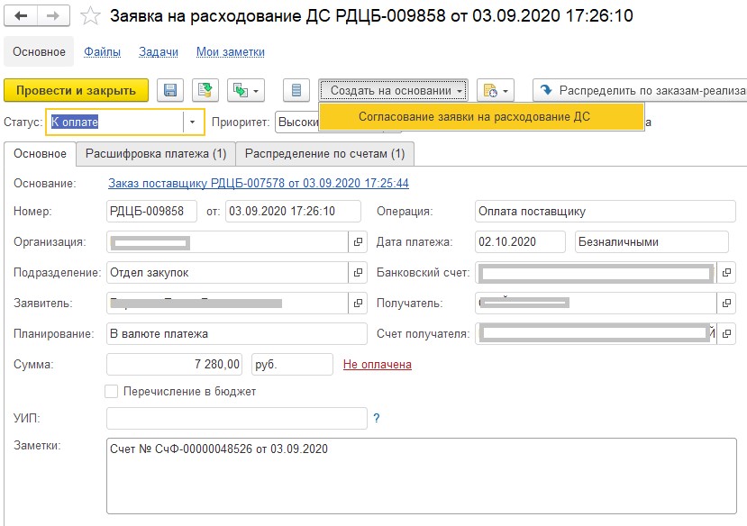Select Согласование заявки на расходование ДС menu item
The width and height of the screenshot is (747, 526).
(481, 116)
